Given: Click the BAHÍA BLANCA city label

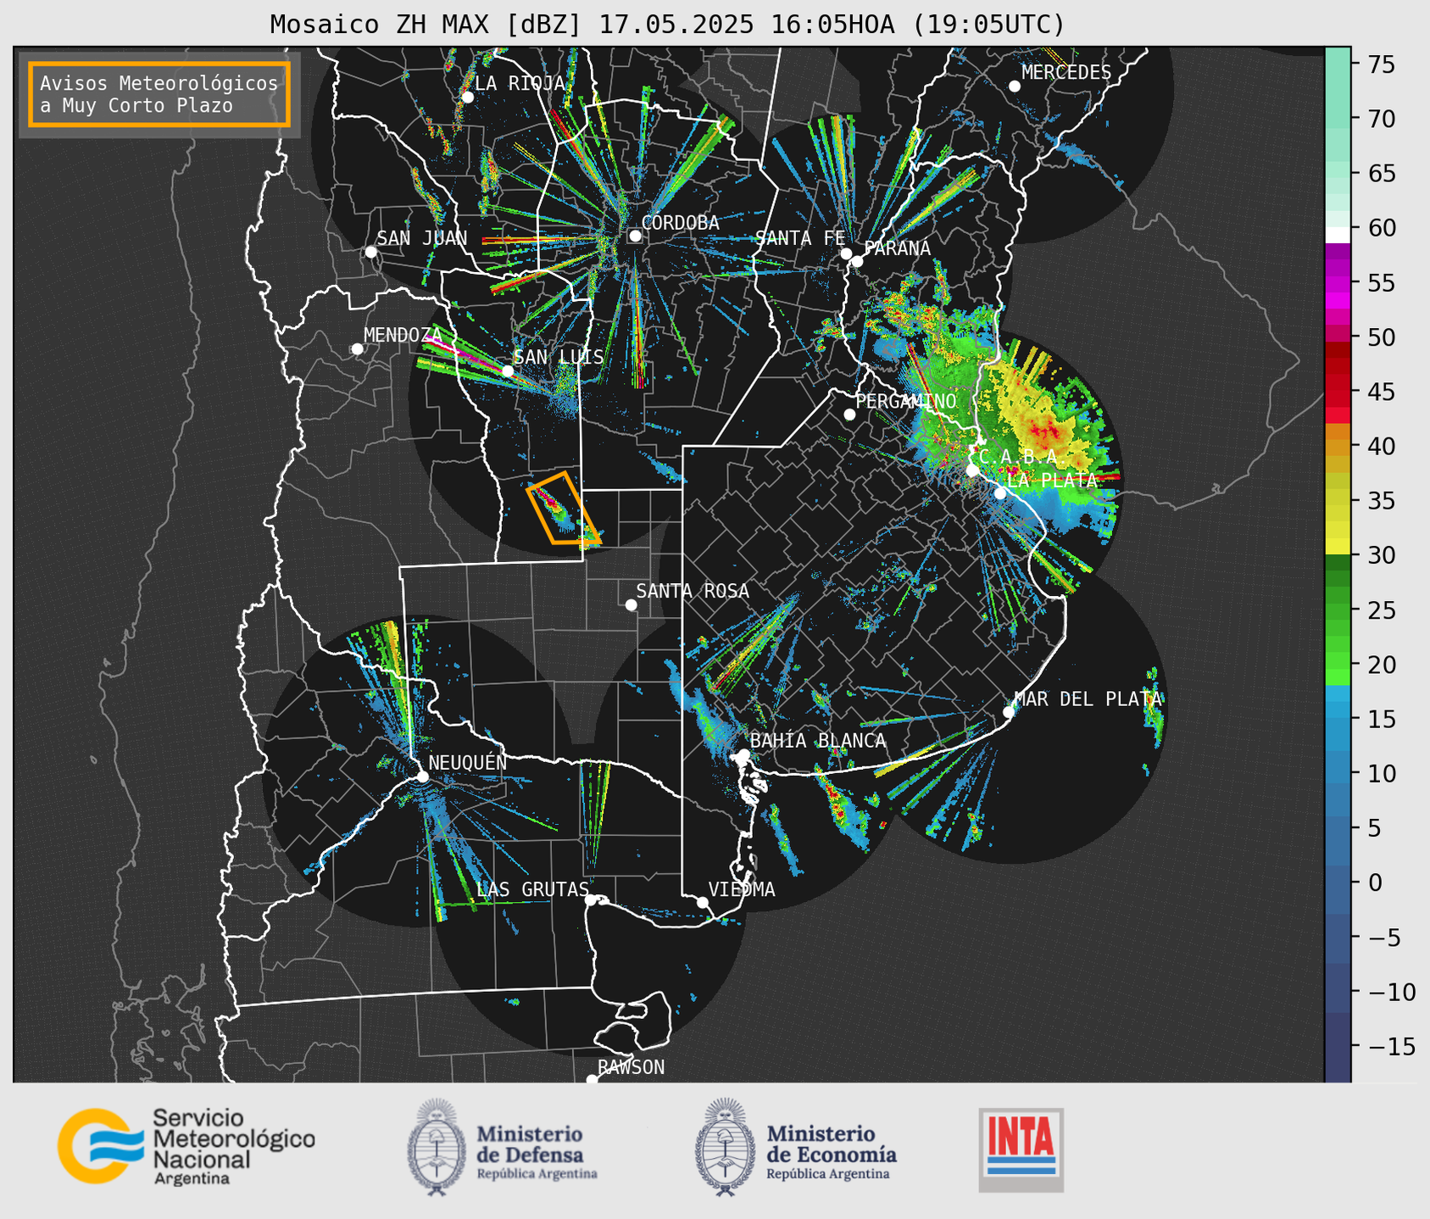Looking at the screenshot, I should 818,741.
